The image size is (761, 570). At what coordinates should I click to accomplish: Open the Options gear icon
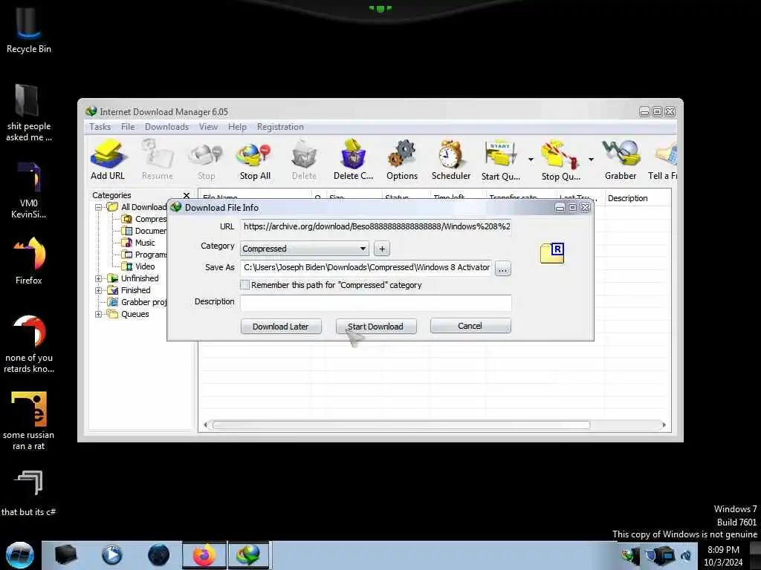402,160
